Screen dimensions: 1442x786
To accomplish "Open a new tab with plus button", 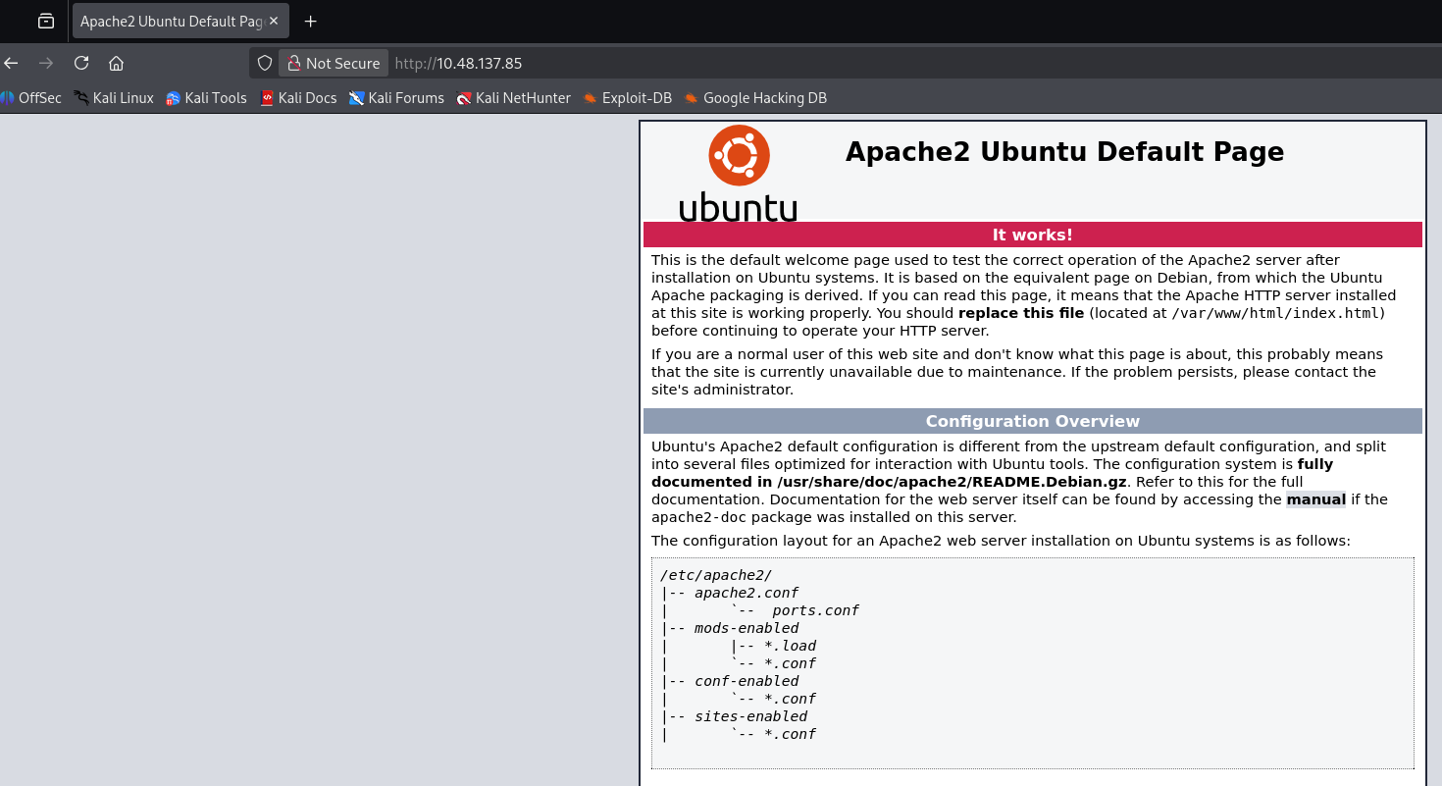I will pyautogui.click(x=311, y=21).
